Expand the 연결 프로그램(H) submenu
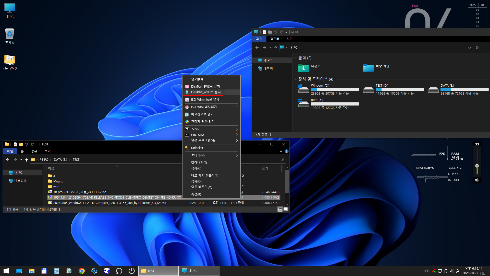Viewport: 490px width, 276px height. [211, 141]
